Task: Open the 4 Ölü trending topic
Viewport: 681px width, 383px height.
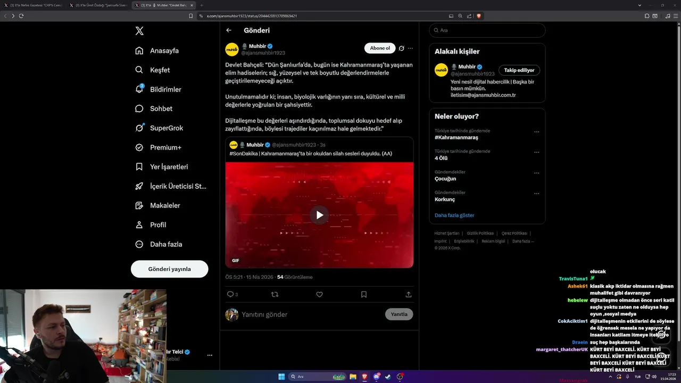Action: click(x=441, y=158)
